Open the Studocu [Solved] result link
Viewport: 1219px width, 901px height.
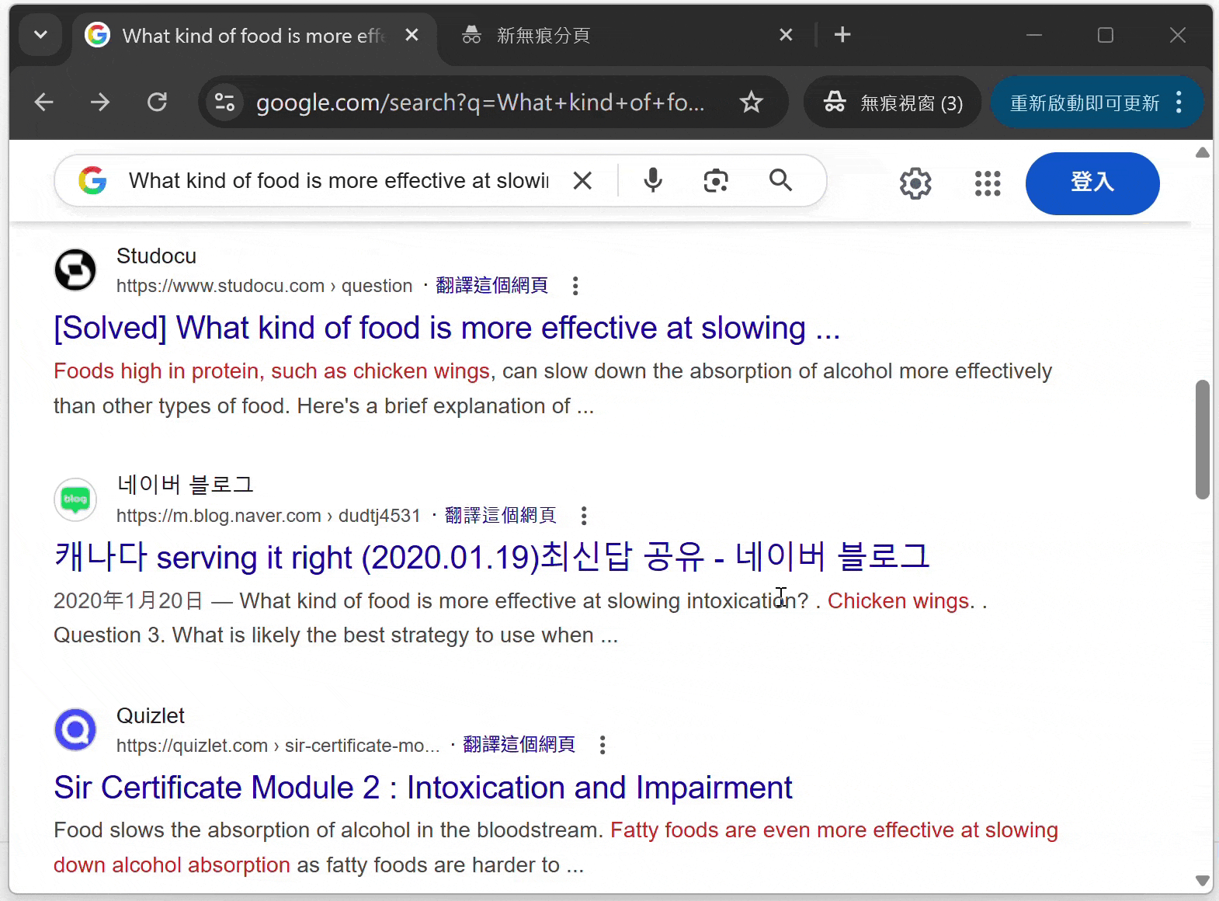[x=446, y=328]
